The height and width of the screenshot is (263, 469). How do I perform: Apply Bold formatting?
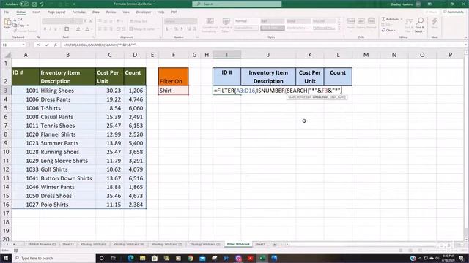click(45, 29)
